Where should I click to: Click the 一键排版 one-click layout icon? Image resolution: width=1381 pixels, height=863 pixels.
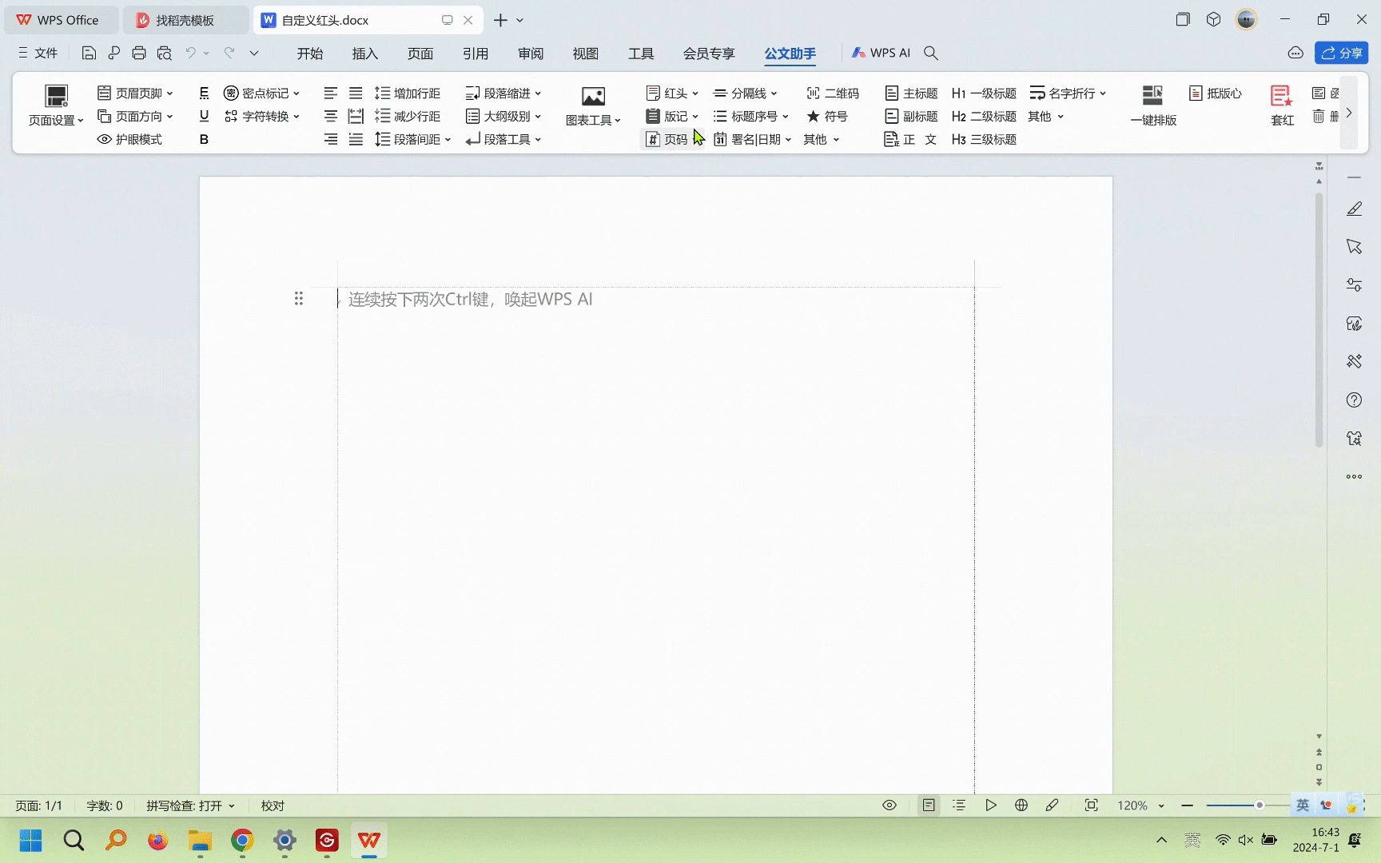point(1152,96)
